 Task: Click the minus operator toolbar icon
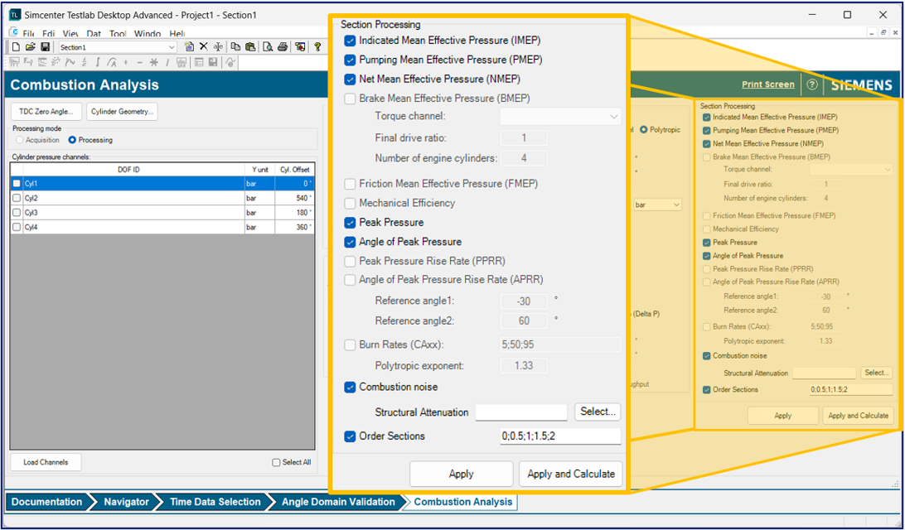(140, 62)
